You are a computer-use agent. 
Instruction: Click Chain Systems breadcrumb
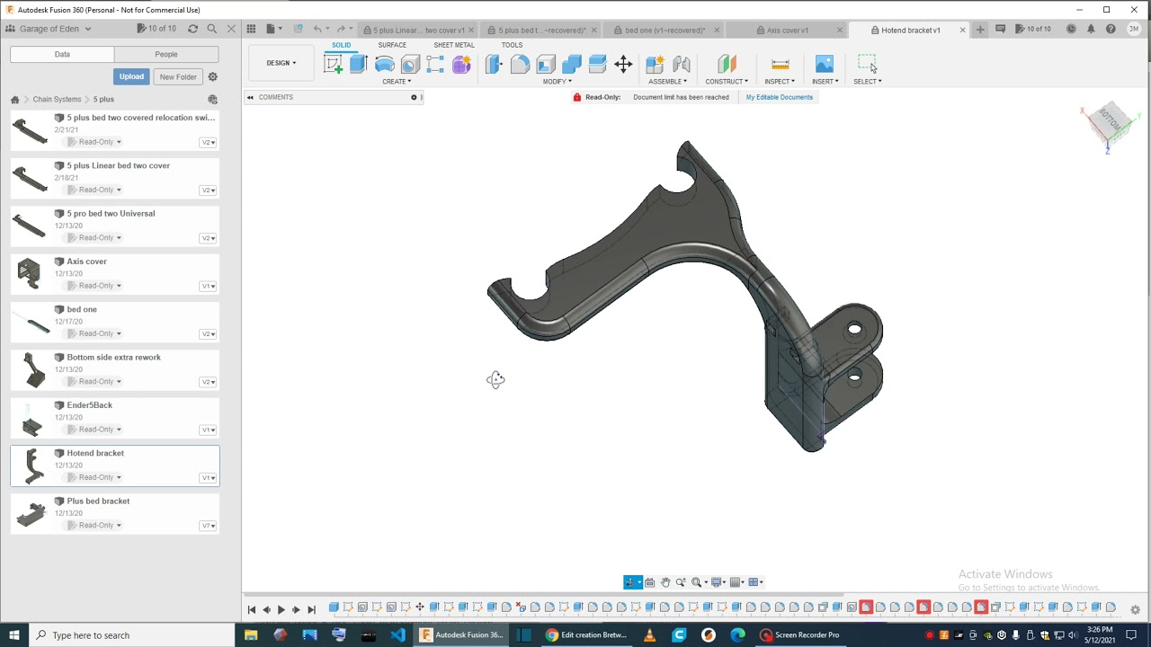pyautogui.click(x=57, y=99)
